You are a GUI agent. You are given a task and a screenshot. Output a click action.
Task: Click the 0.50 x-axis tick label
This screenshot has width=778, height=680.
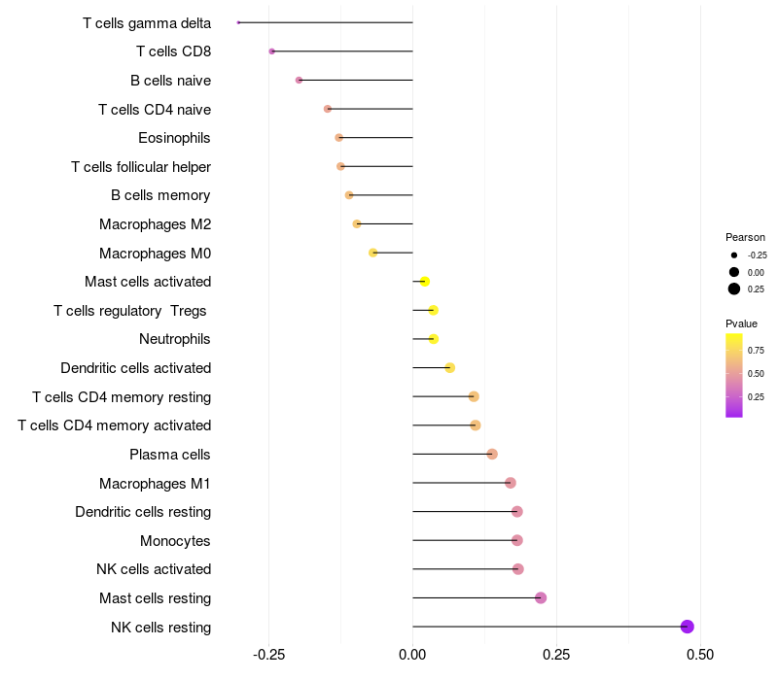[700, 655]
